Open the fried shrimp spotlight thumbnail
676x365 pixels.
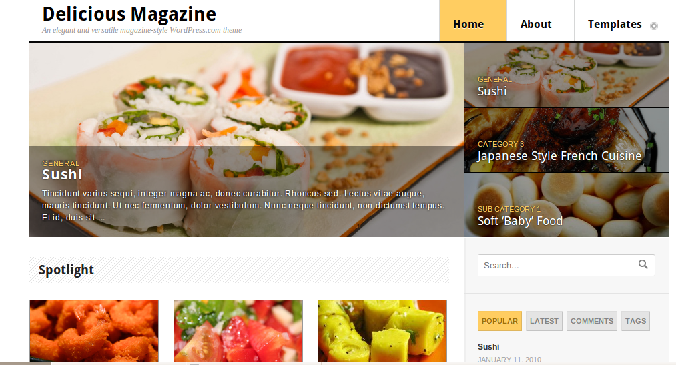point(94,330)
